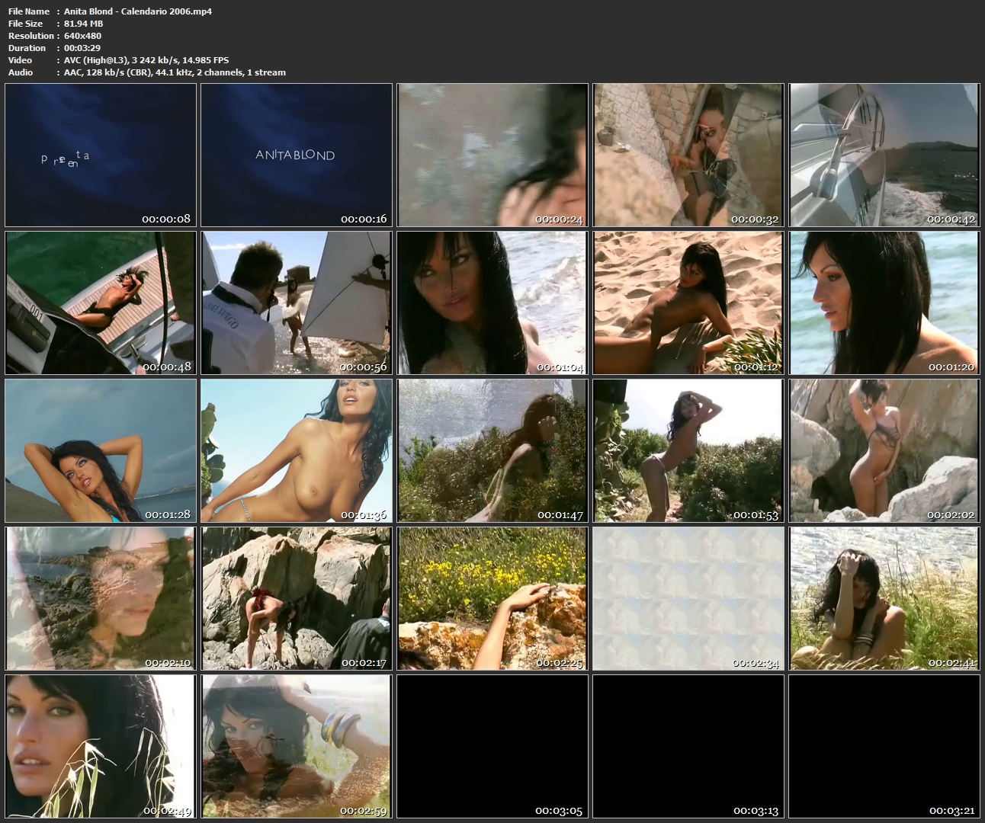This screenshot has width=985, height=823.
Task: Click the video codec line starting 'AVC (High@L3)'
Action: [x=146, y=60]
